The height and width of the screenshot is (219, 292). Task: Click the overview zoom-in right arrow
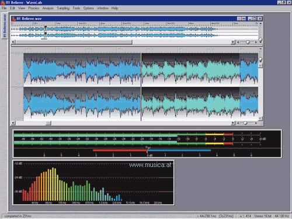256,42
